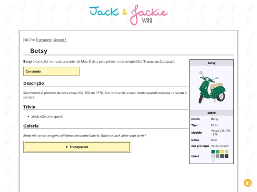Open the Mae owner link in infobox
This screenshot has width=257, height=192.
point(214,140)
